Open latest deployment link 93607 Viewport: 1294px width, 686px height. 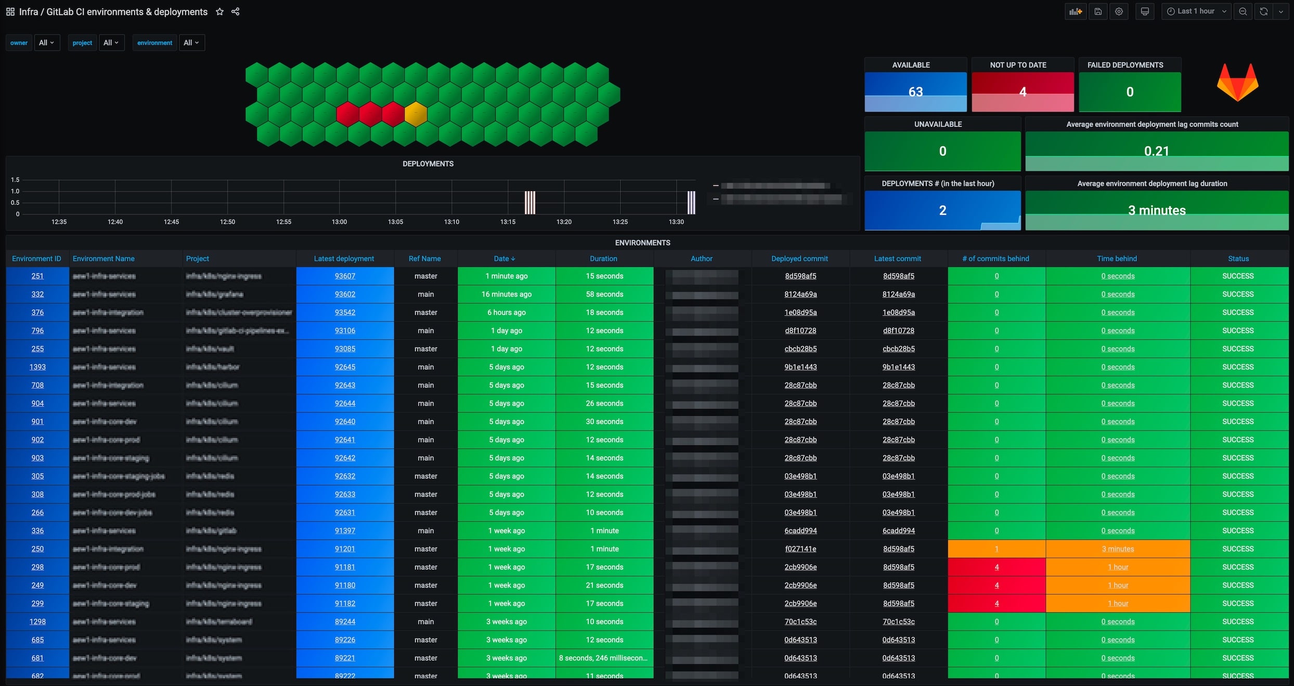[345, 276]
